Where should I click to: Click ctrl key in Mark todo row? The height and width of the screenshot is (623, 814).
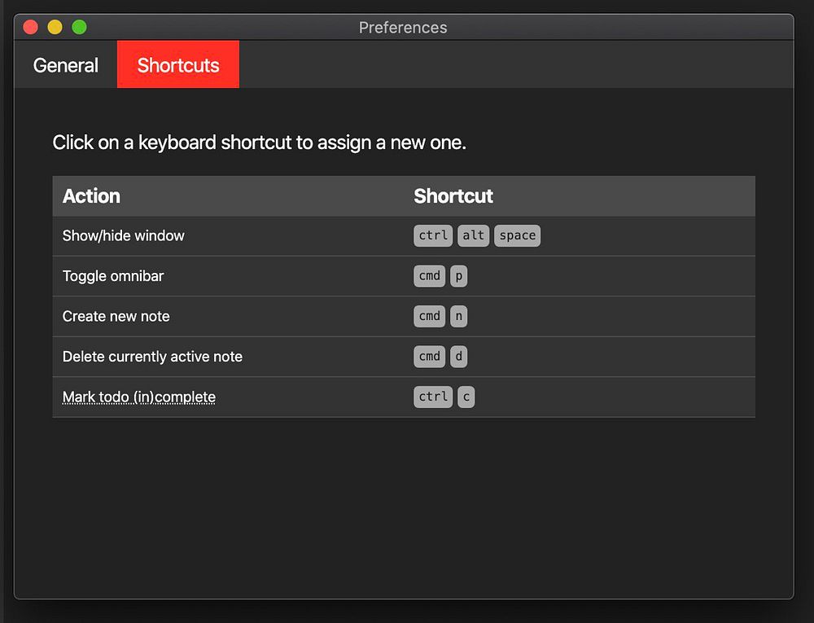tap(432, 397)
